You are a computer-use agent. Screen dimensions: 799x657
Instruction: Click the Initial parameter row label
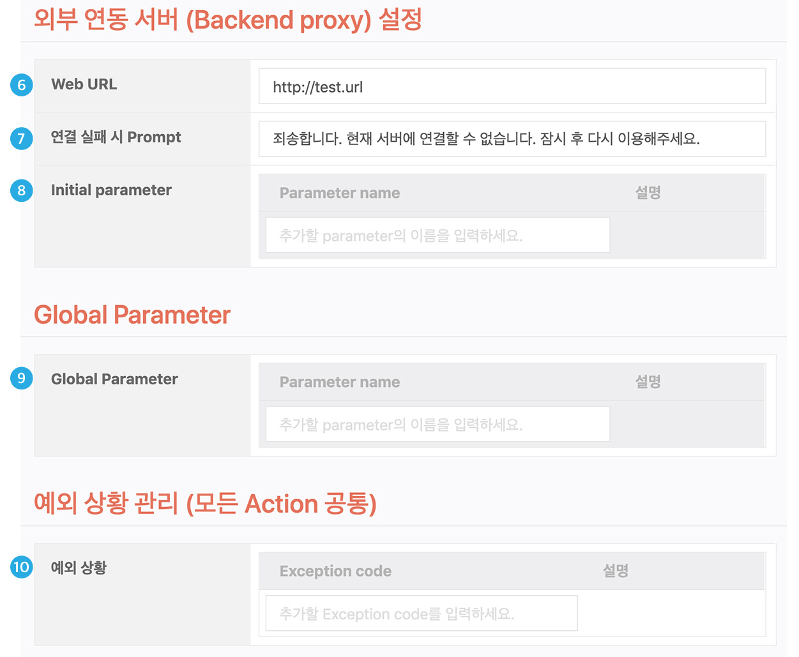click(111, 190)
